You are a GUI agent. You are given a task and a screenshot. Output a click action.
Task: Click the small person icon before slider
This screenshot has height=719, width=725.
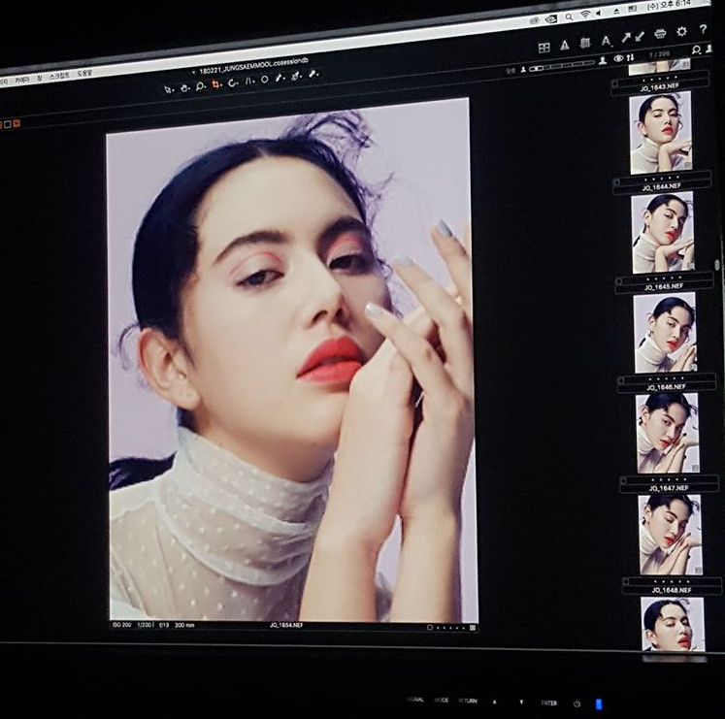click(523, 69)
